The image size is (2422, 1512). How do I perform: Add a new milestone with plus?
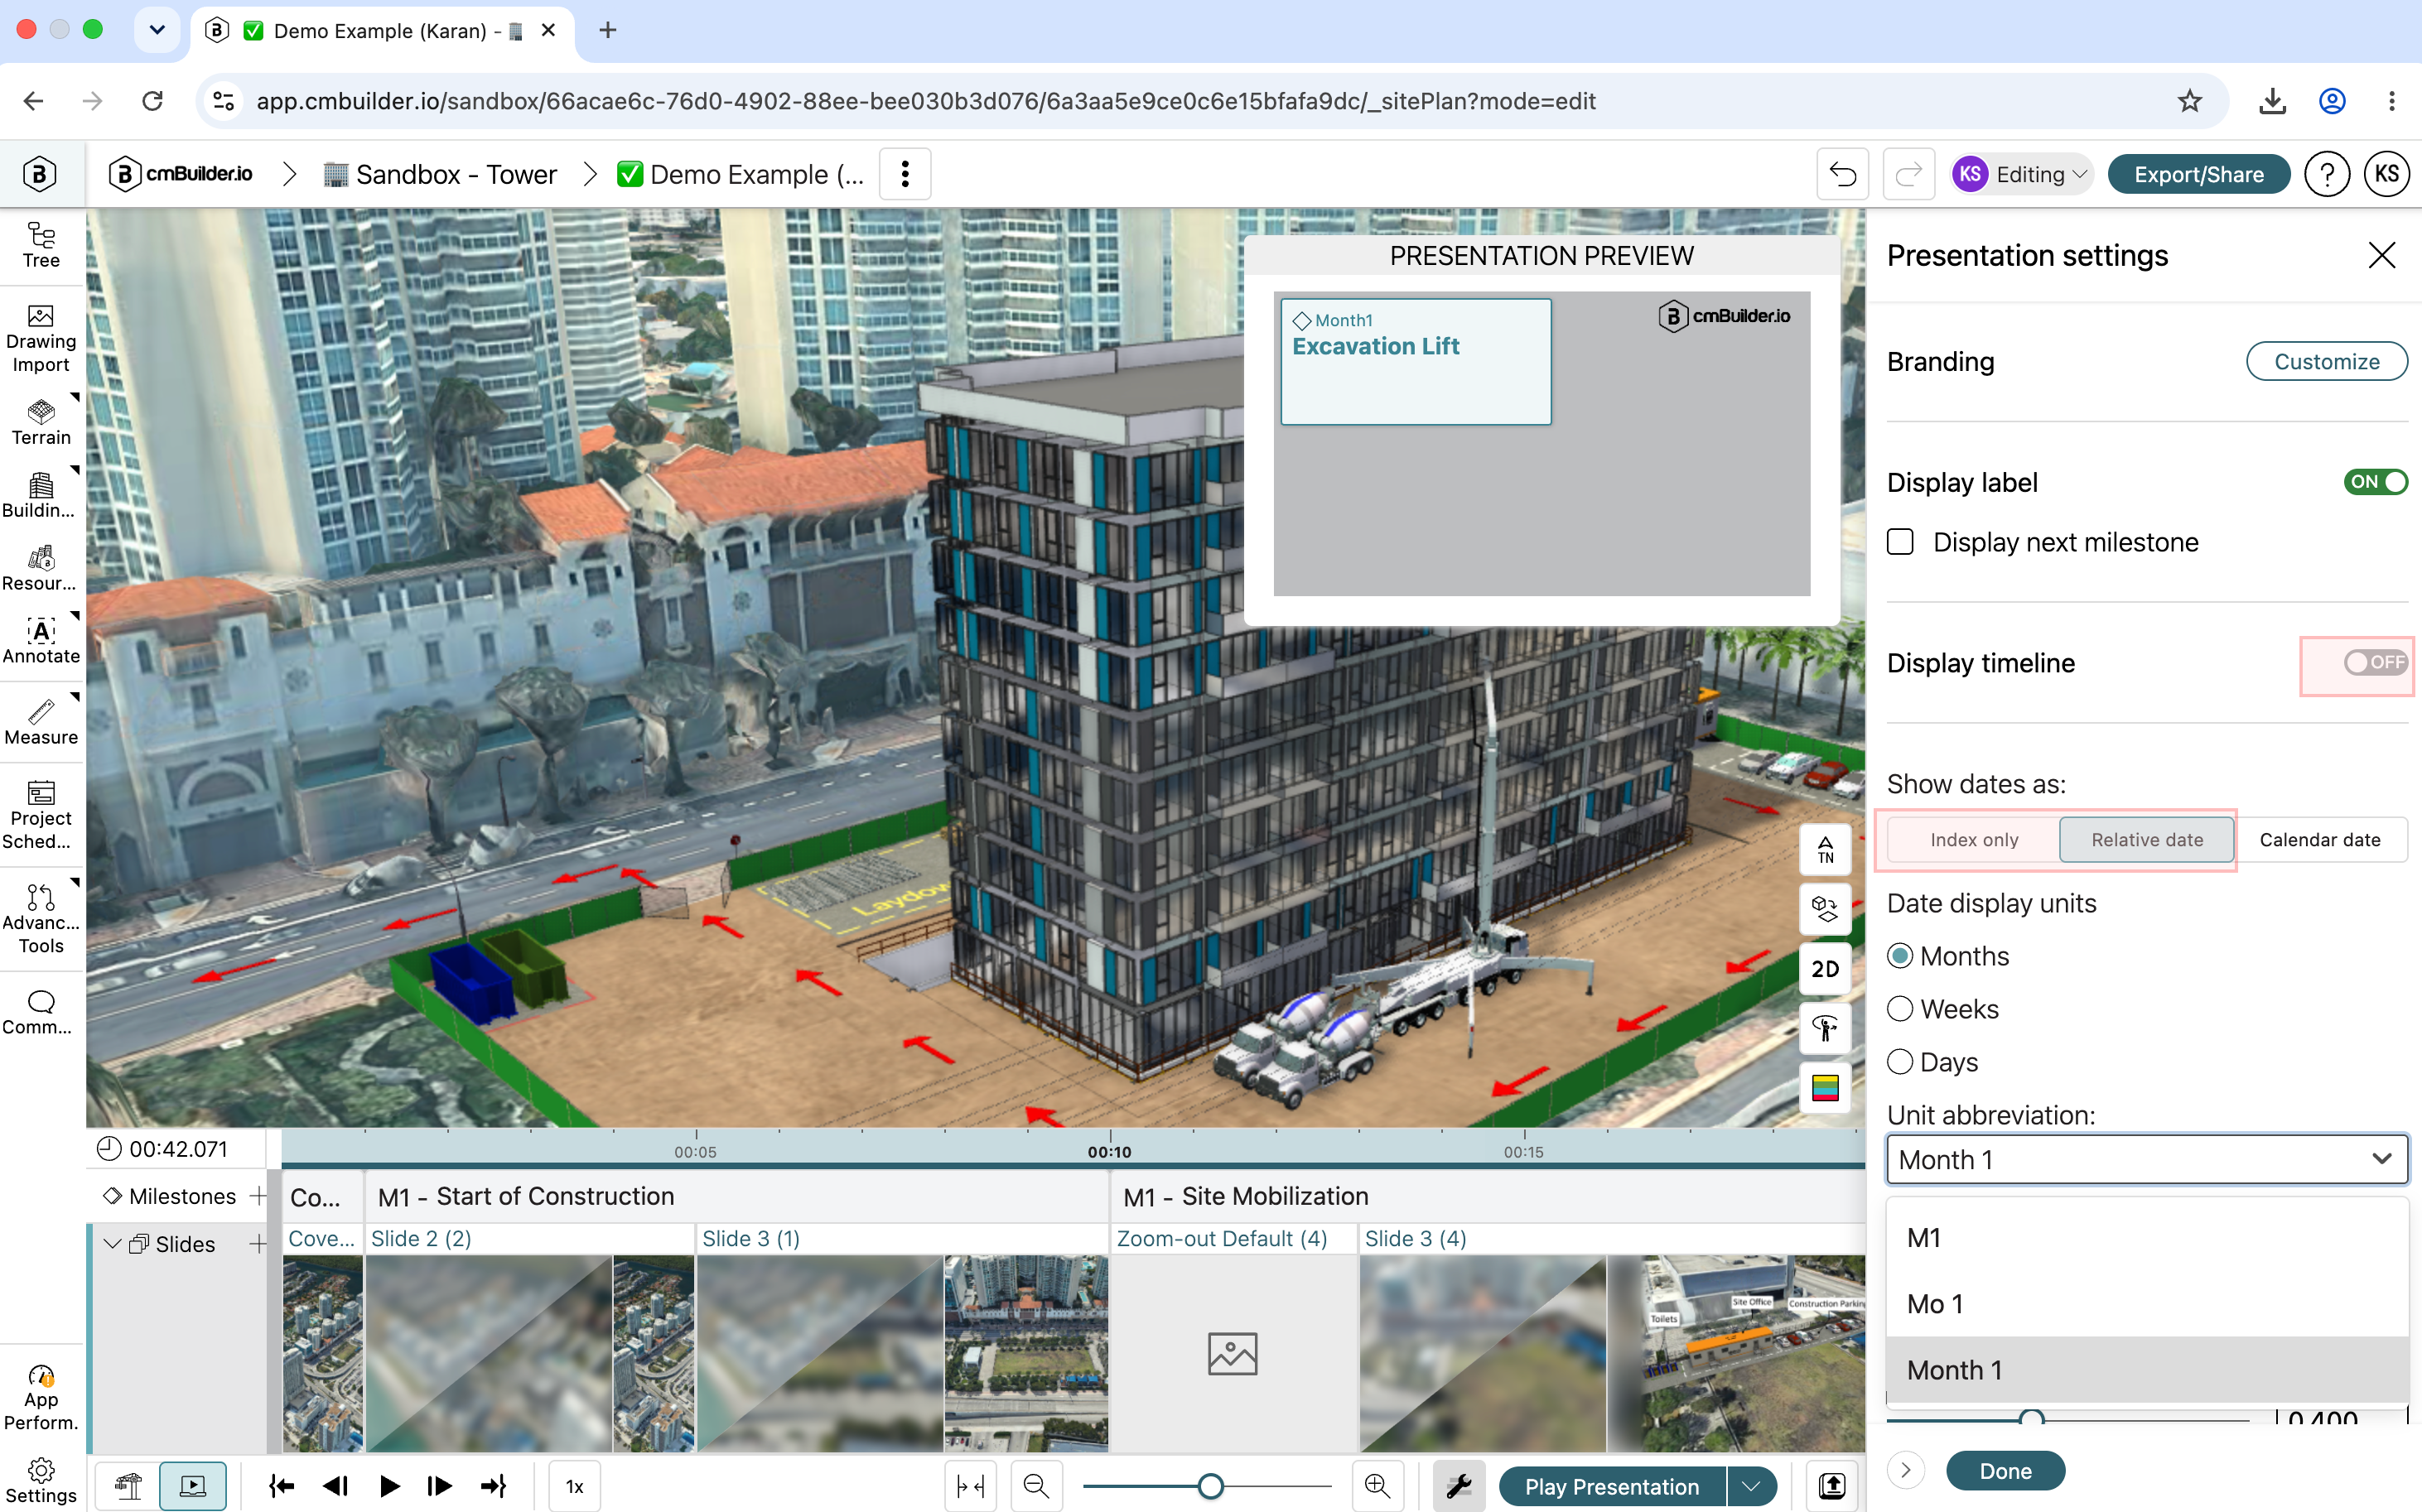[x=258, y=1196]
